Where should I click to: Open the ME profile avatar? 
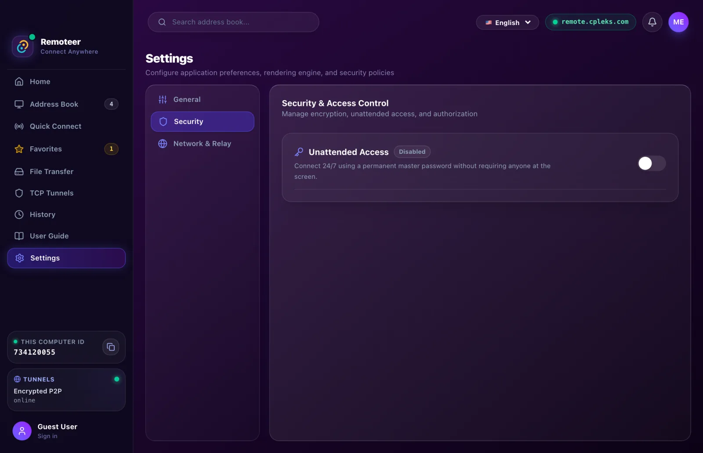tap(678, 22)
